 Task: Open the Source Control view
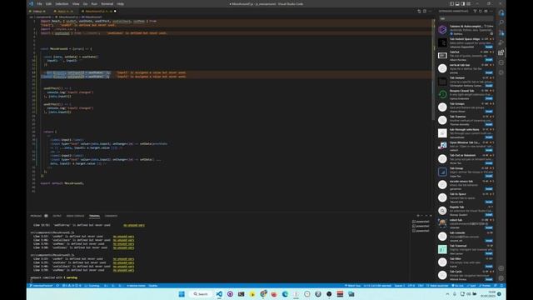501,32
